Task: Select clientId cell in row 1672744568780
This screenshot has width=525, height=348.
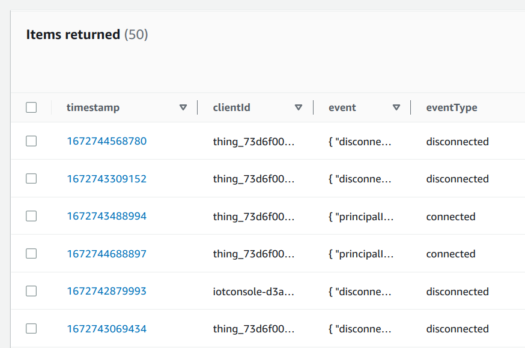Action: click(x=253, y=142)
